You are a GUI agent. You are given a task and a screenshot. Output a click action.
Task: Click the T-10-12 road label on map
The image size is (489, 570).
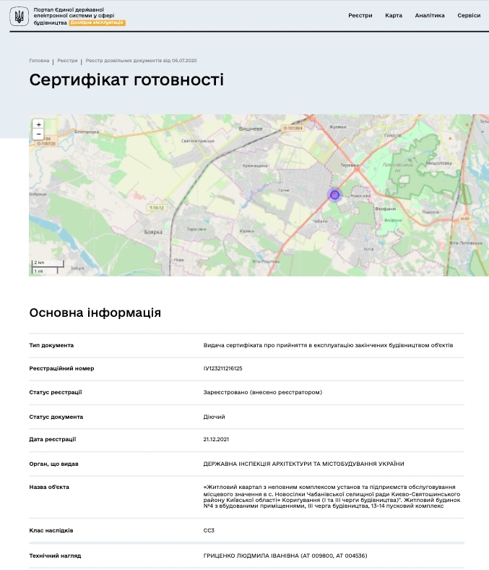(157, 208)
